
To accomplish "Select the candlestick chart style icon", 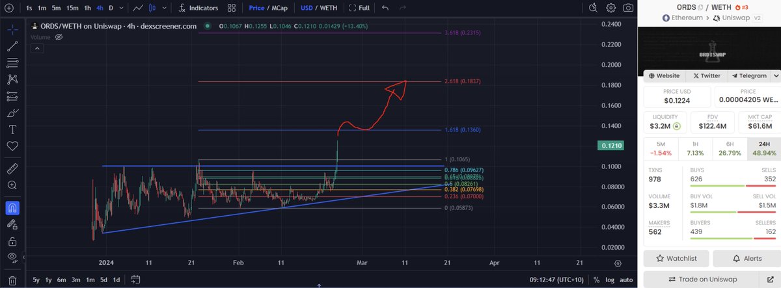I will click(x=152, y=8).
